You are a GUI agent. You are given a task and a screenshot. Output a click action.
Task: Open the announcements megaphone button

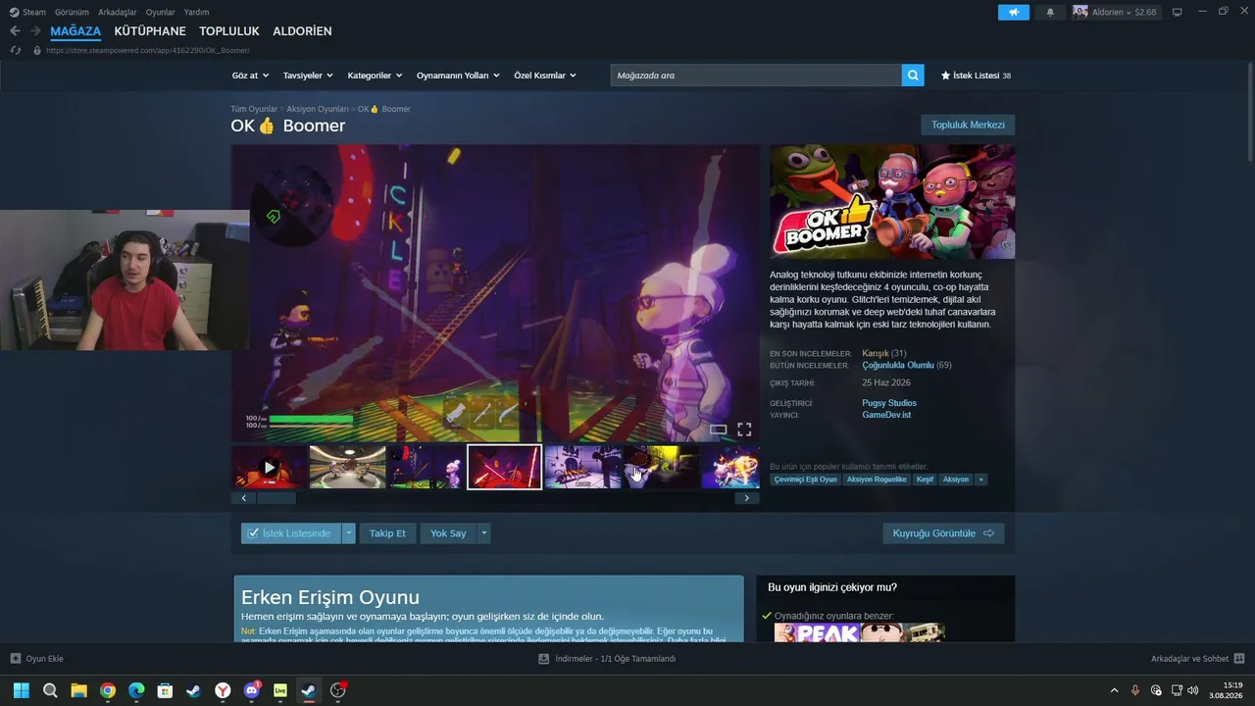click(1014, 12)
